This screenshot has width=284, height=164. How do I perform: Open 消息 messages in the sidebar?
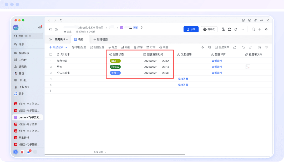pyautogui.click(x=28, y=44)
